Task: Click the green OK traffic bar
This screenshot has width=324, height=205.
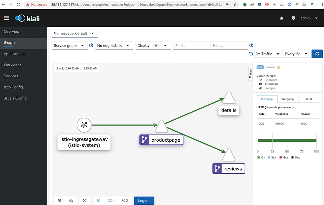Action: [x=287, y=140]
